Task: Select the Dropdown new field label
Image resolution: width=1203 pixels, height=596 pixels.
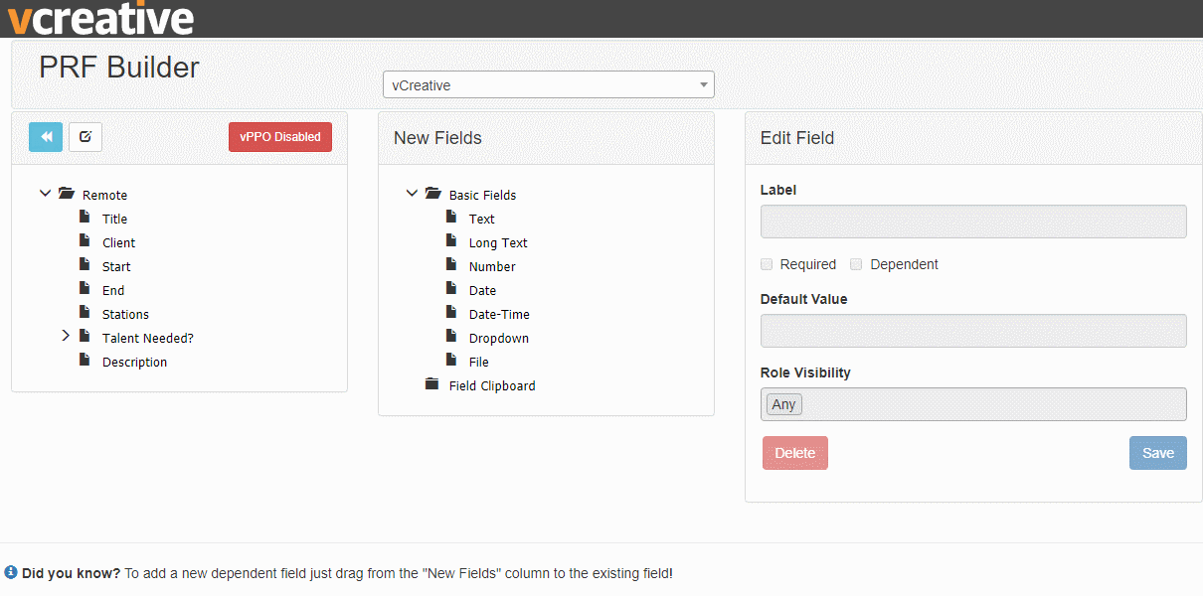Action: pyautogui.click(x=499, y=338)
